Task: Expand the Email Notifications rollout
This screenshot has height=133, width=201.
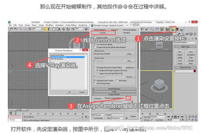Action: [x=114, y=89]
